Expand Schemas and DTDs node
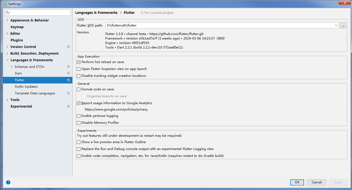Viewport: 352px width, 190px height. click(11, 67)
